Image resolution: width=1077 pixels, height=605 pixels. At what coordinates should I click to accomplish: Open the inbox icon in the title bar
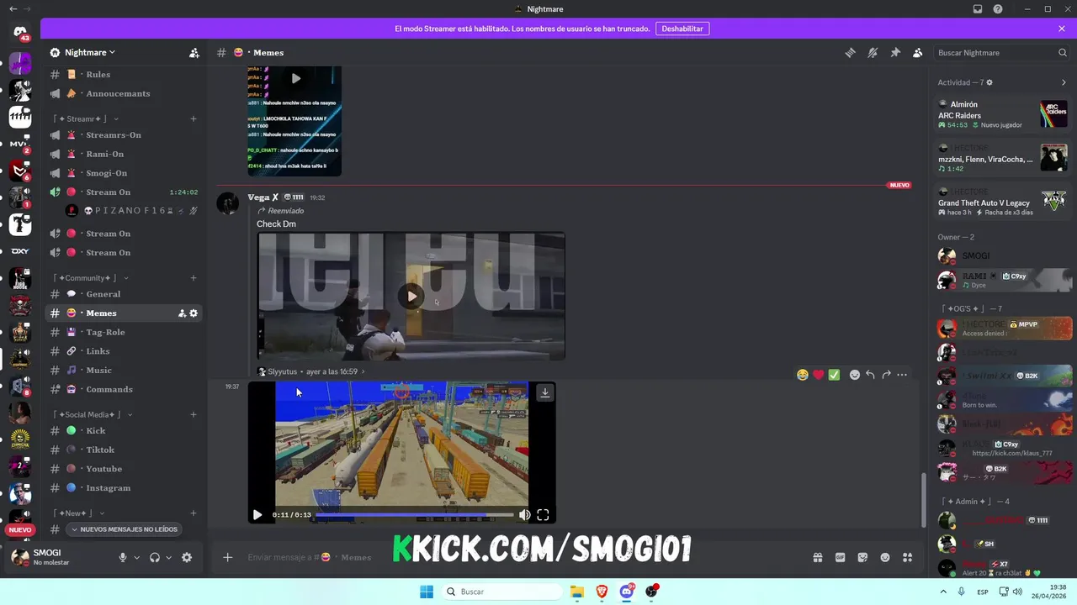978,8
